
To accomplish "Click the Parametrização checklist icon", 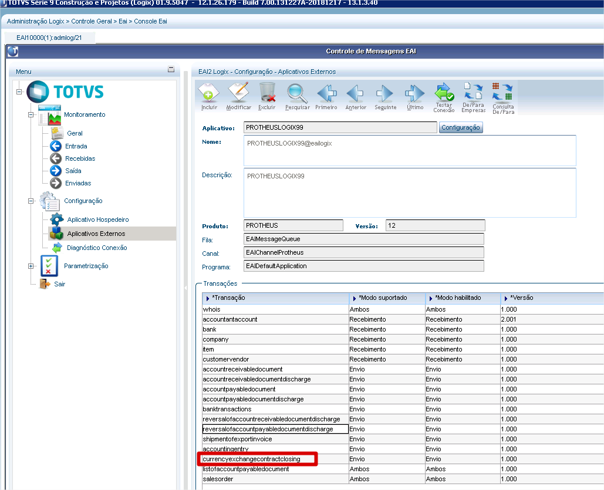I will [49, 266].
